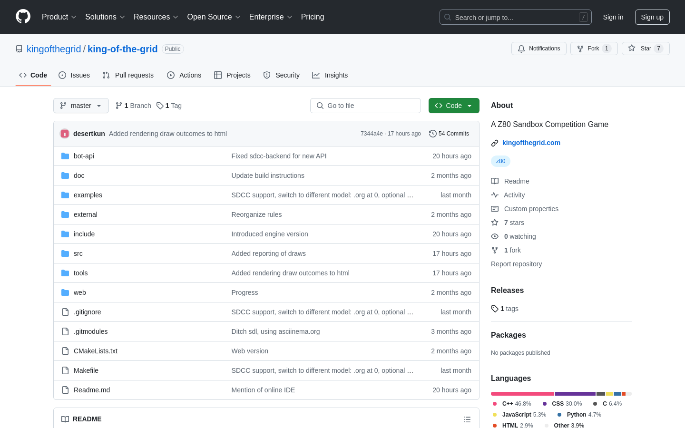Switch to the Pull requests tab

click(128, 75)
